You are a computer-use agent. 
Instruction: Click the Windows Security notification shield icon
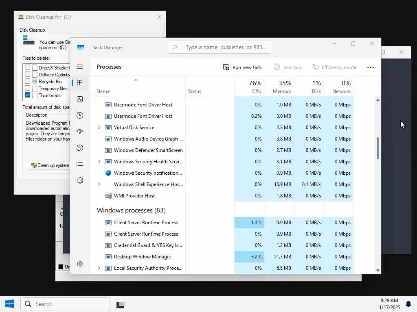(108, 173)
